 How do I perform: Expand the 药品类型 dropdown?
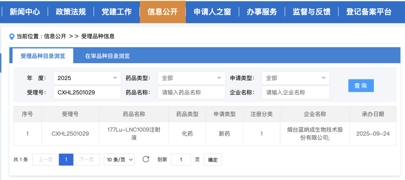(x=191, y=78)
